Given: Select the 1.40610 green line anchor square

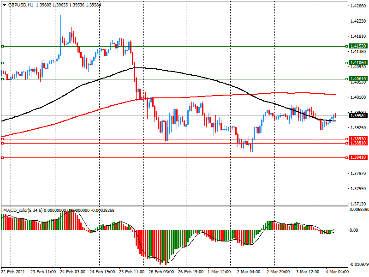Looking at the screenshot, I should click(2, 79).
